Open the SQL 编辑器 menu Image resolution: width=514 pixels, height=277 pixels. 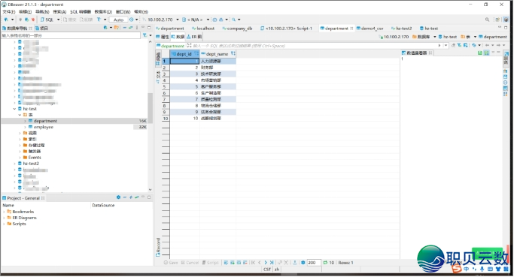coord(81,12)
